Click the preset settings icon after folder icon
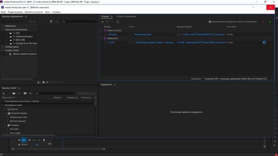The width and height of the screenshot is (278, 156). (19, 94)
